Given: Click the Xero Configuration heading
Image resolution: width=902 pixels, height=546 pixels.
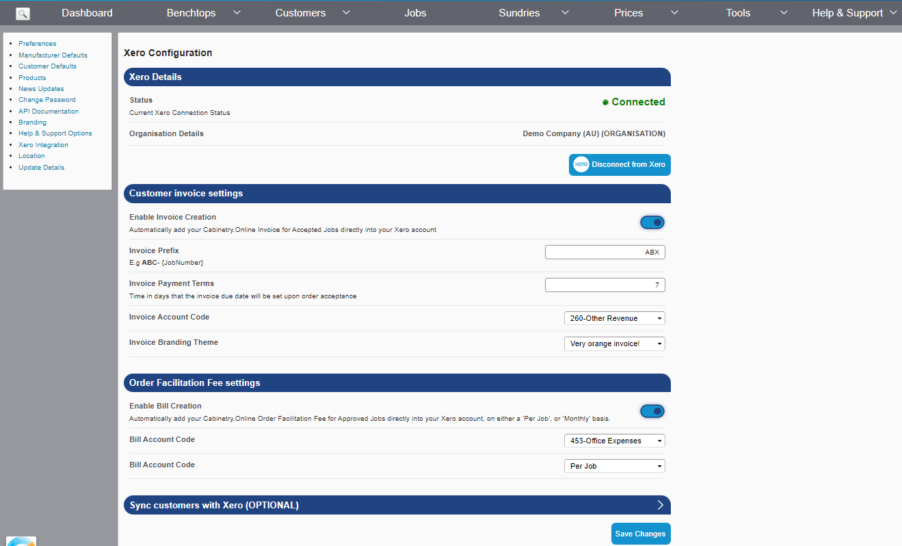Looking at the screenshot, I should (x=168, y=53).
